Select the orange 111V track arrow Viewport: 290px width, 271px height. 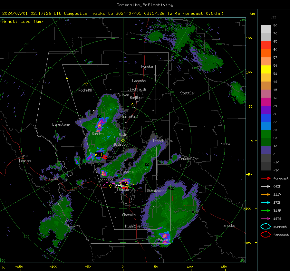click(266, 194)
